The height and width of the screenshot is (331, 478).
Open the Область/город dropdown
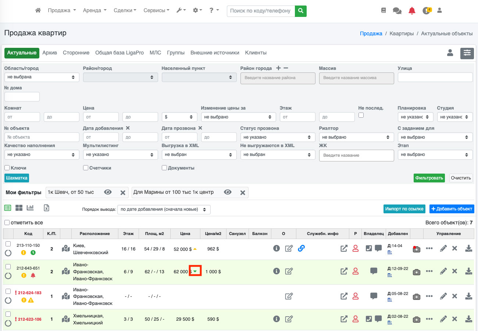[42, 77]
